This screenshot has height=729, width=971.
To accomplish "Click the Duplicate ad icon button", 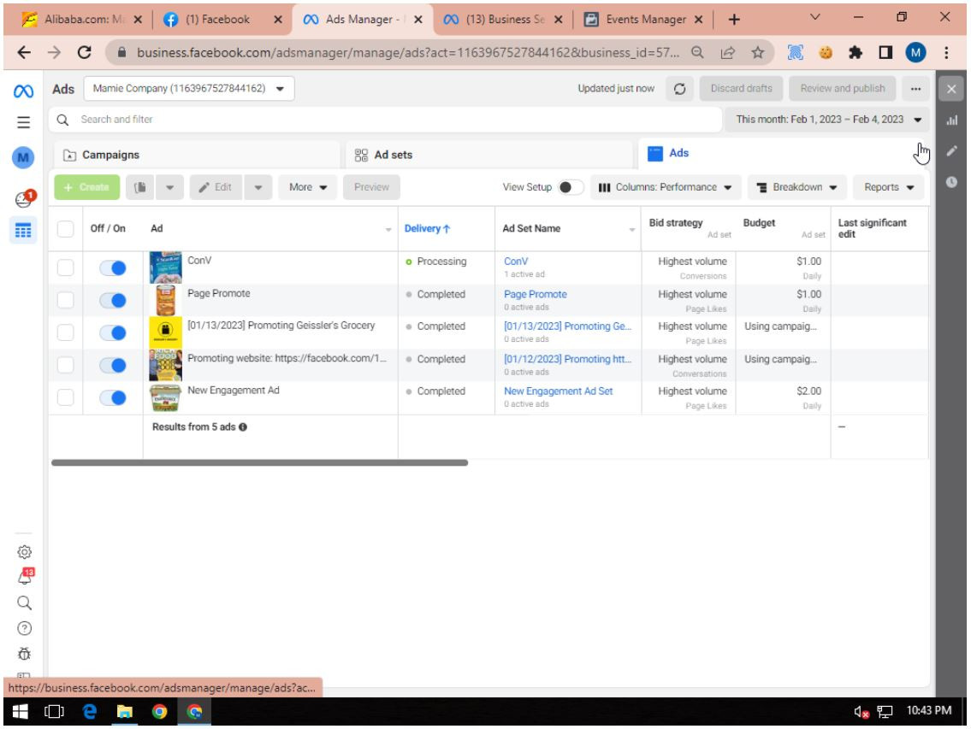I will (x=140, y=187).
